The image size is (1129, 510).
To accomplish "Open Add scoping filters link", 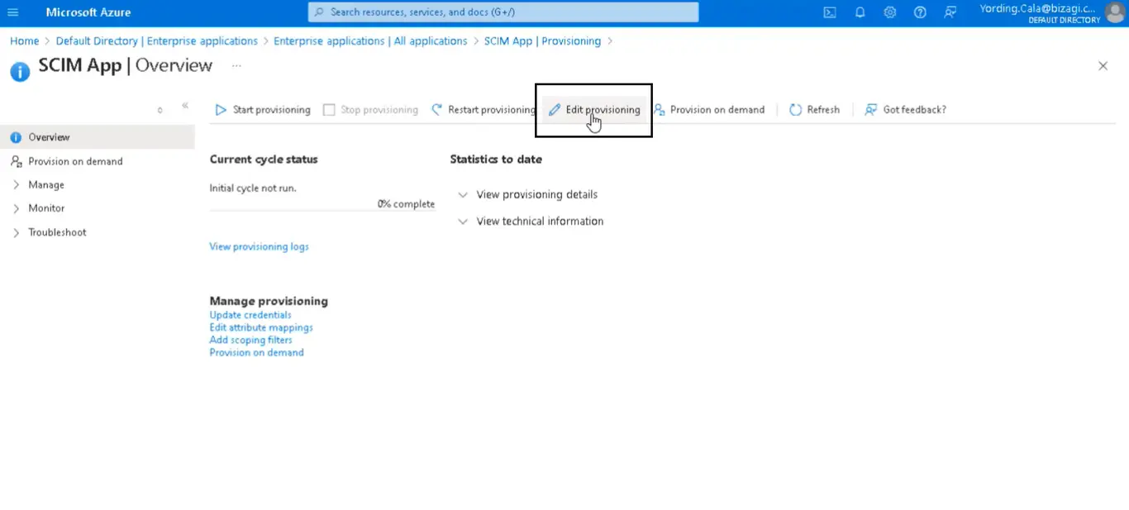I will pyautogui.click(x=250, y=340).
